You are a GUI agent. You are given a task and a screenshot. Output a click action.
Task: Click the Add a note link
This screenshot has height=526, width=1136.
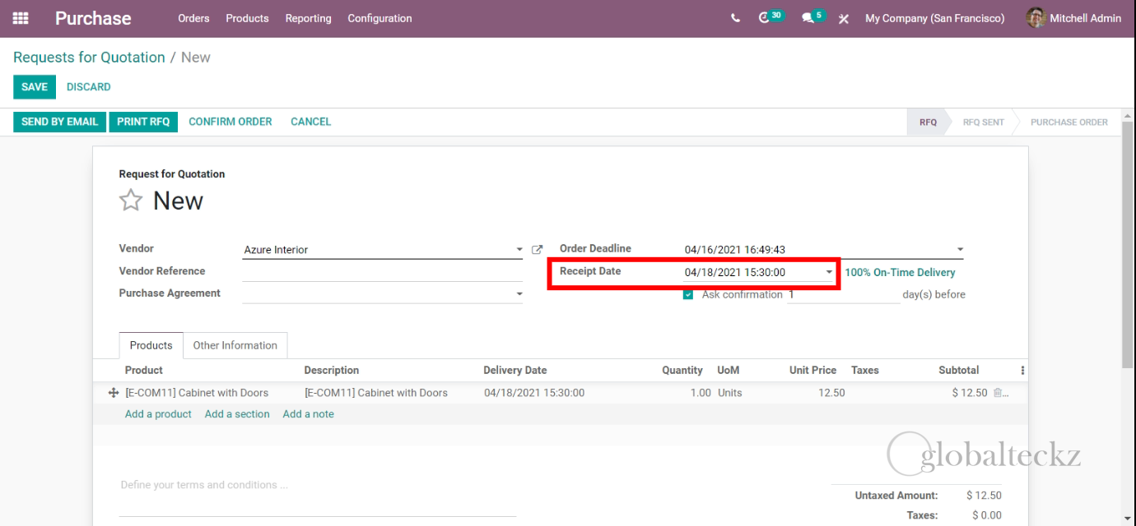click(308, 414)
